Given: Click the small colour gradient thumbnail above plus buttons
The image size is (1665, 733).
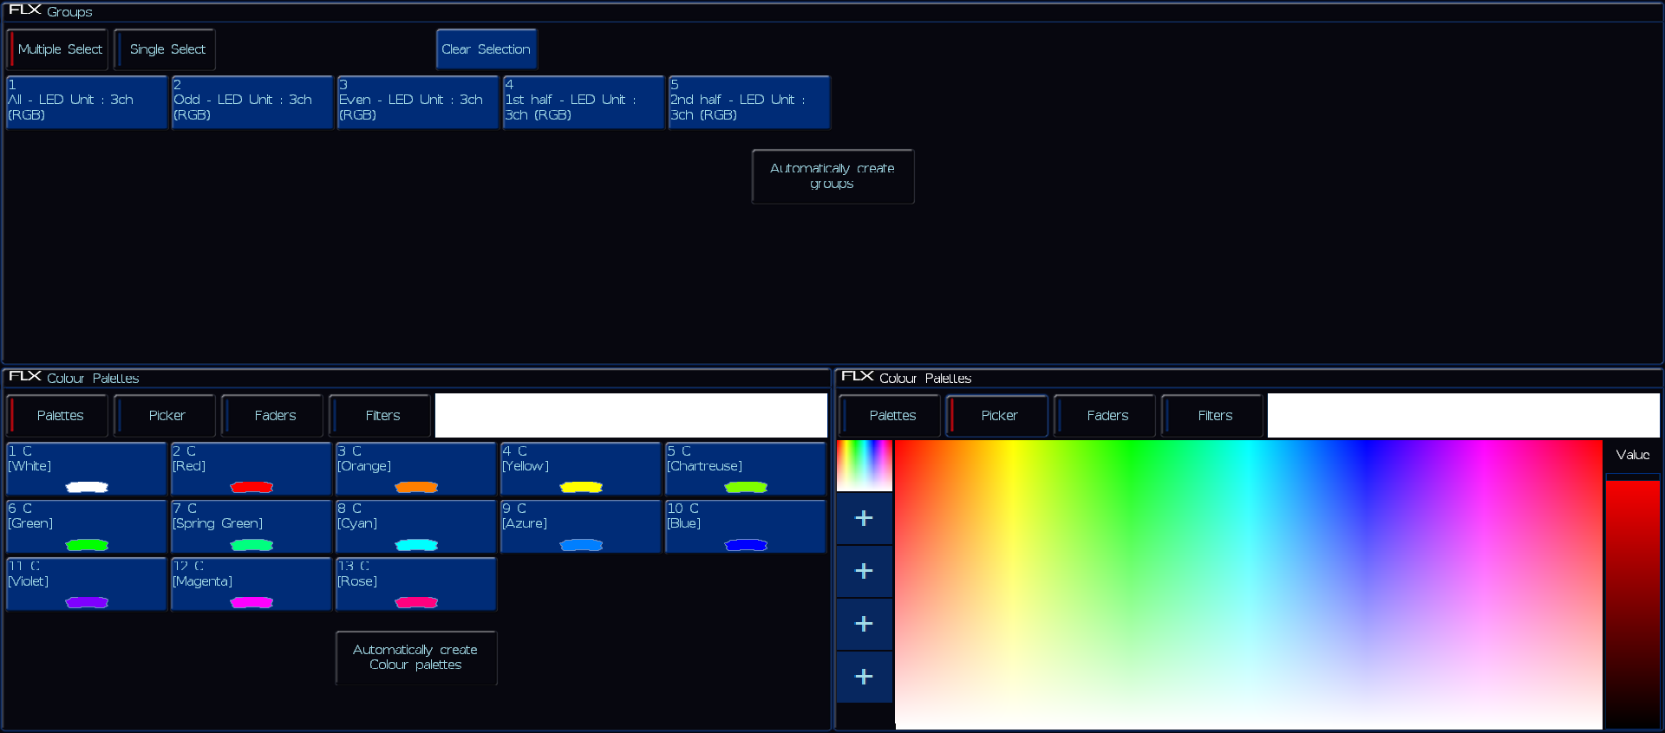Looking at the screenshot, I should (864, 464).
